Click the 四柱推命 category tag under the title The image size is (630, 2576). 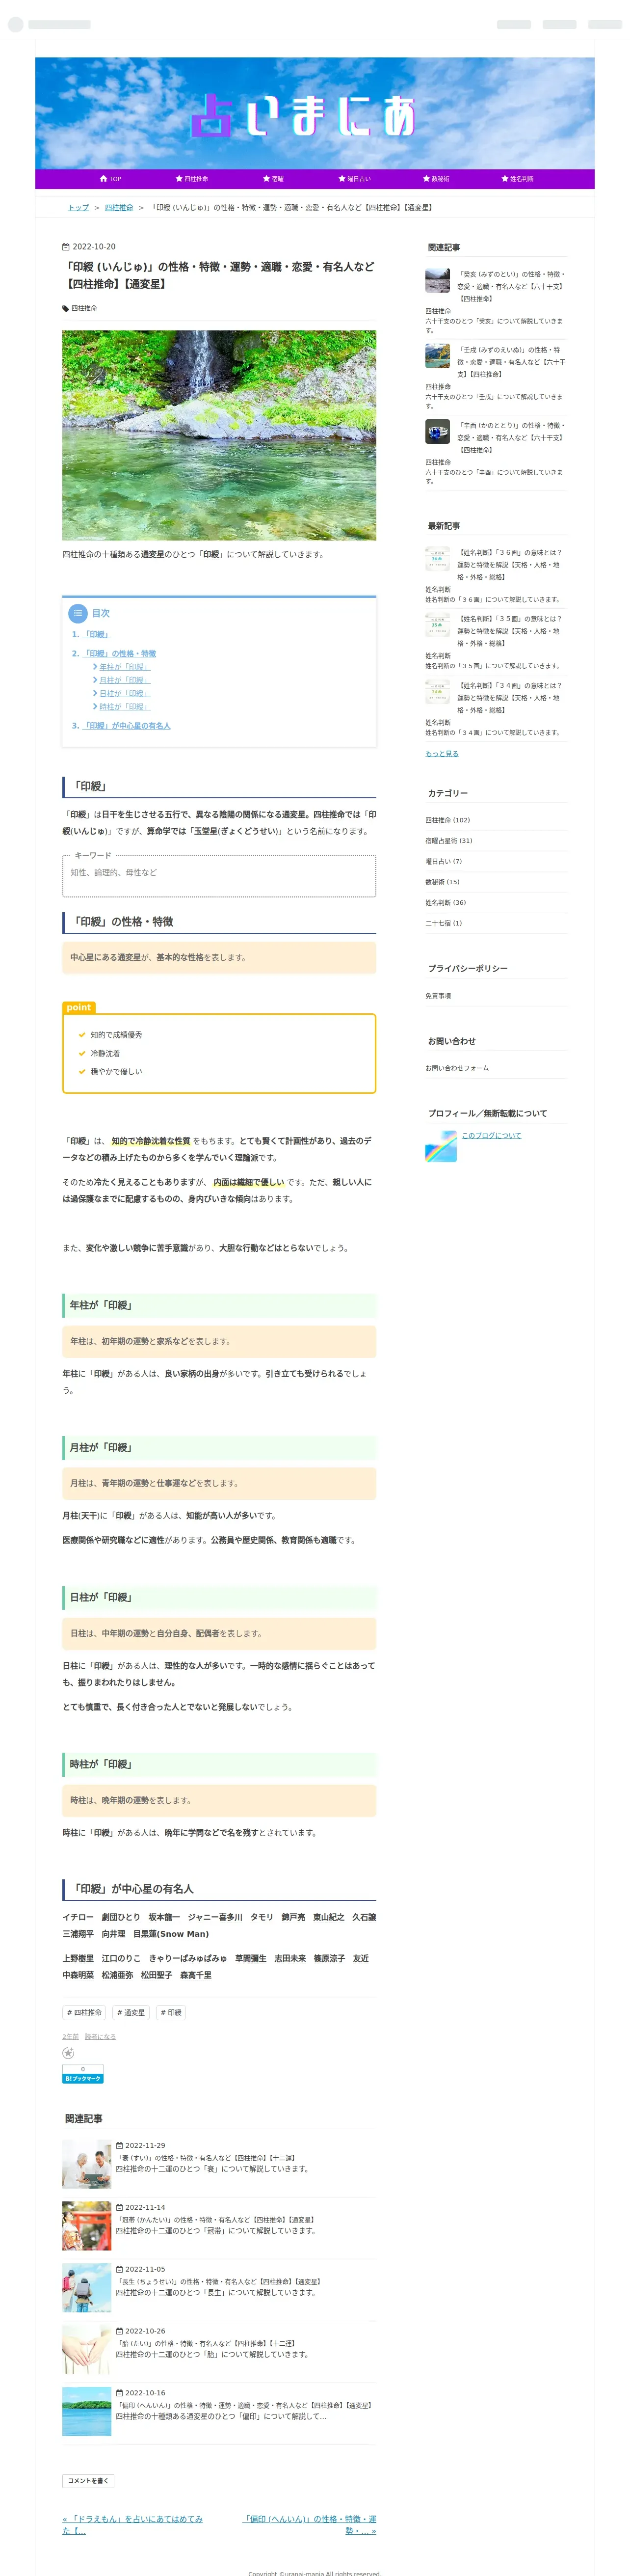point(84,308)
